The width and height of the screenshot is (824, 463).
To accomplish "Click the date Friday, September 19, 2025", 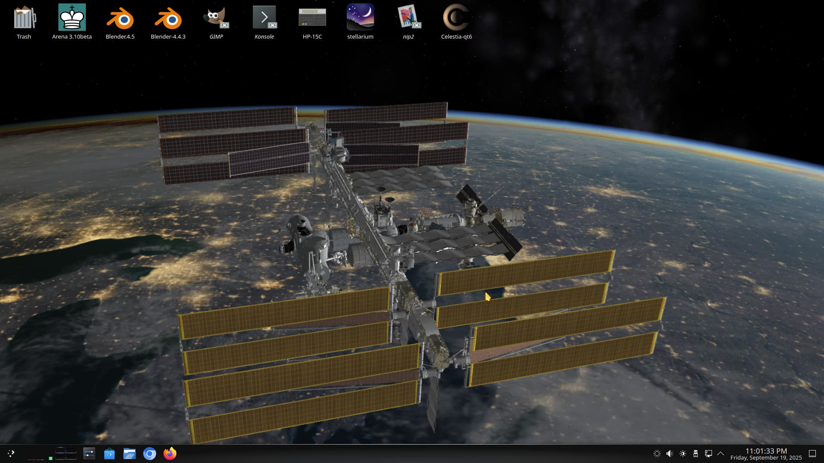I will (766, 458).
